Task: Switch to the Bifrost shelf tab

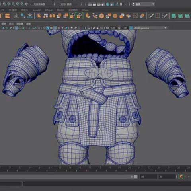Action: [49, 10]
